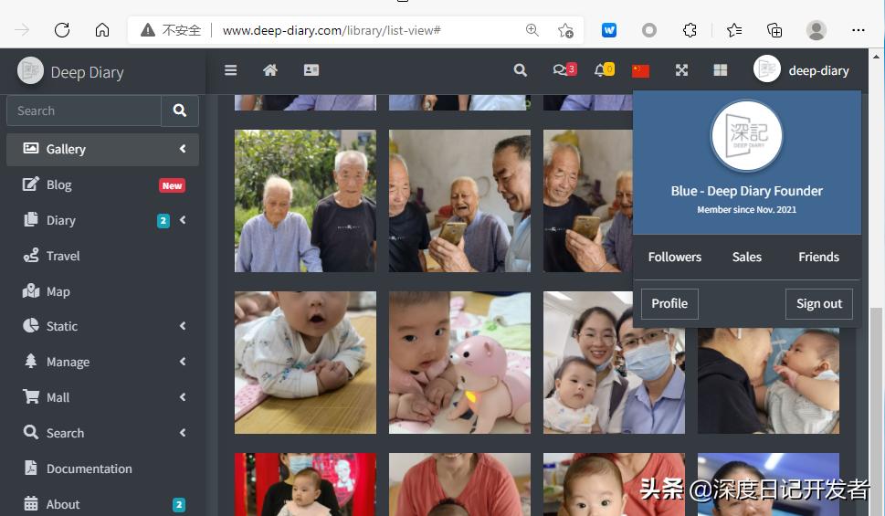This screenshot has height=516, width=885.
Task: Open Followers in user panel
Action: pos(674,257)
